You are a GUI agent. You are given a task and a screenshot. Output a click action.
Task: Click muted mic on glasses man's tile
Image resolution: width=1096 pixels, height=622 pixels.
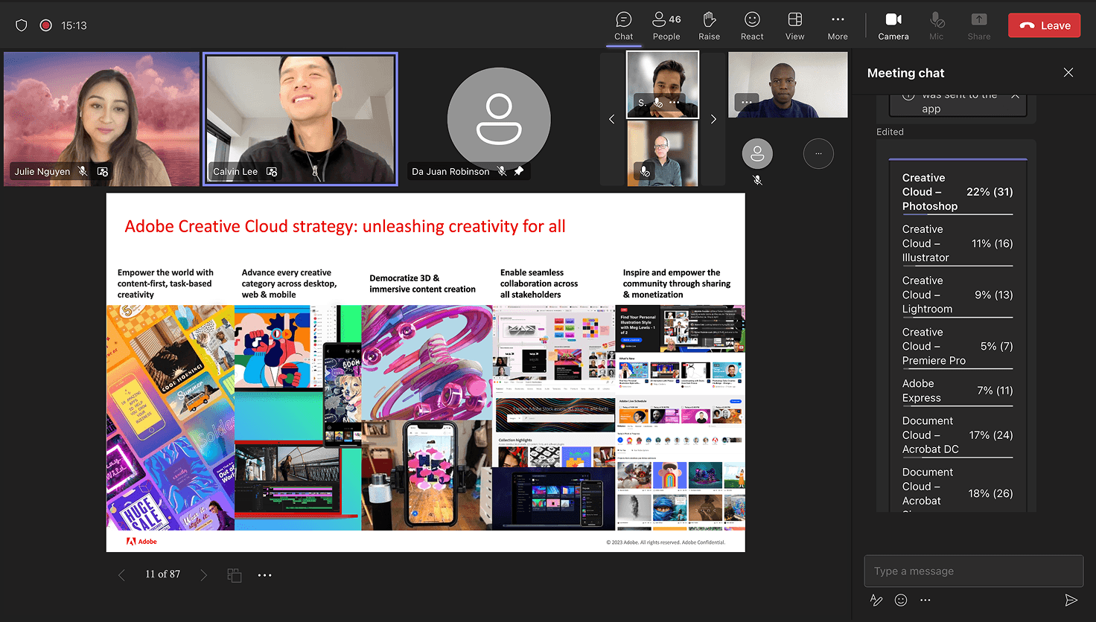click(x=645, y=171)
